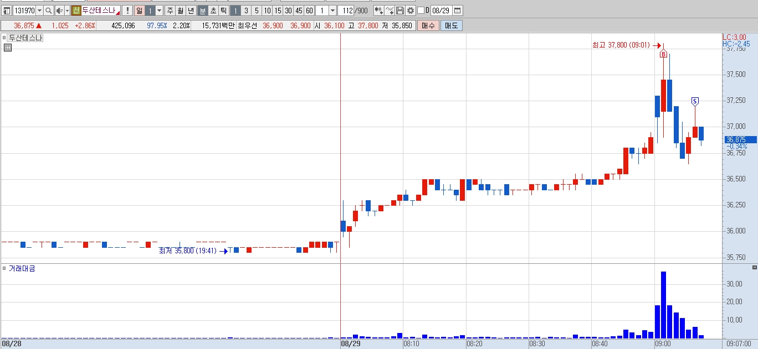The height and width of the screenshot is (349, 758).
Task: Click the add indicator line icon
Action: (x=390, y=11)
